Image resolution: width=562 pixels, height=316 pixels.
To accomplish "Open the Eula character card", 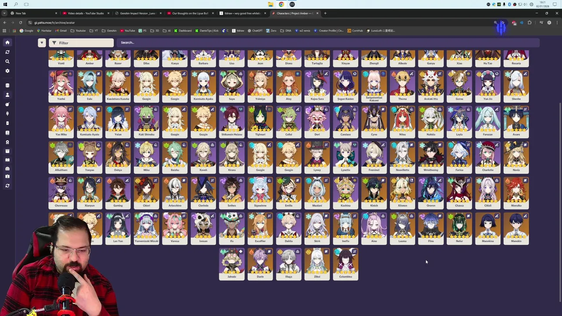I will point(90,86).
